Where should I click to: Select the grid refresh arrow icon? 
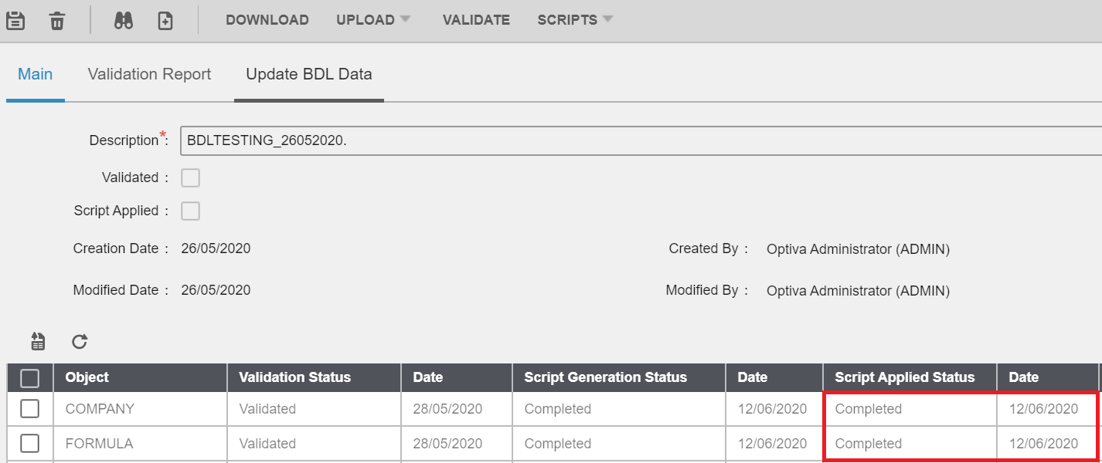(x=79, y=341)
